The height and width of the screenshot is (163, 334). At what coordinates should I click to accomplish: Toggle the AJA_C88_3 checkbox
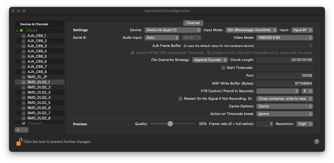(24, 46)
